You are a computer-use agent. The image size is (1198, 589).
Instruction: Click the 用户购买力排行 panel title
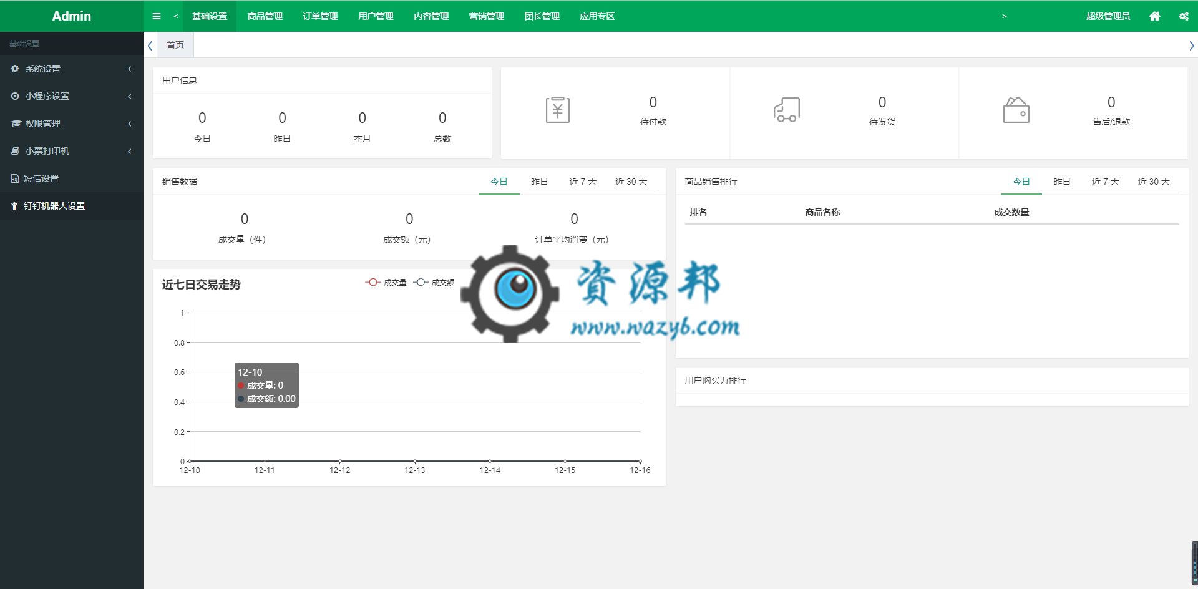click(715, 381)
